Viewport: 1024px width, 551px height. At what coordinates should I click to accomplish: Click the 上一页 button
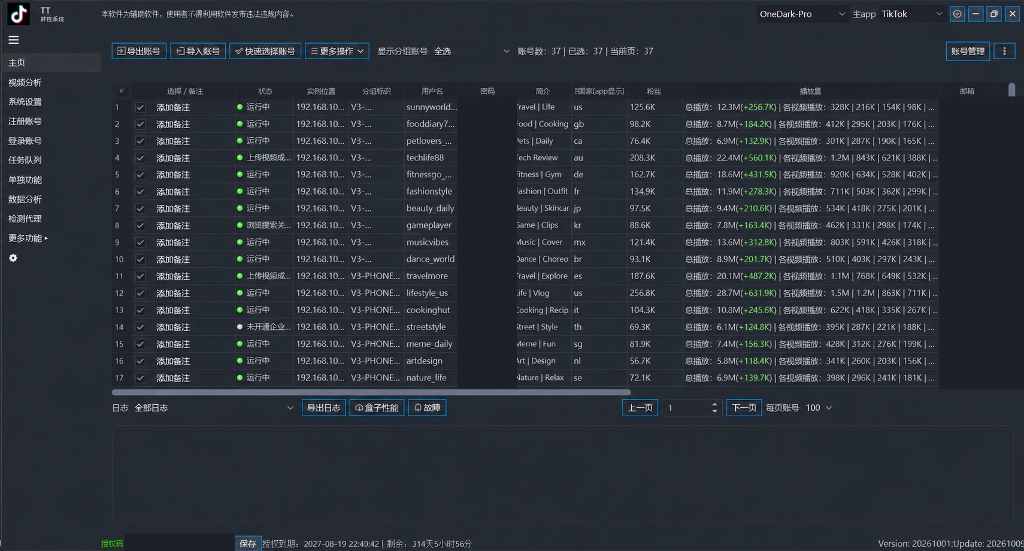[x=640, y=408]
